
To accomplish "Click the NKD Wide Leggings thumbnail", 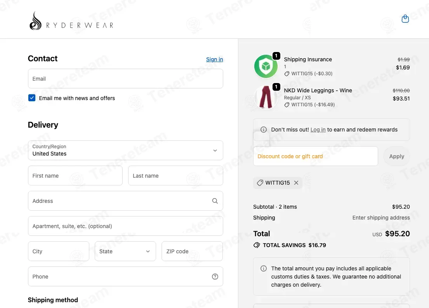I will (266, 97).
